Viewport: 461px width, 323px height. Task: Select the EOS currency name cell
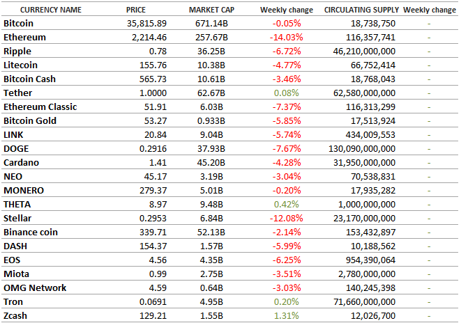click(12, 260)
